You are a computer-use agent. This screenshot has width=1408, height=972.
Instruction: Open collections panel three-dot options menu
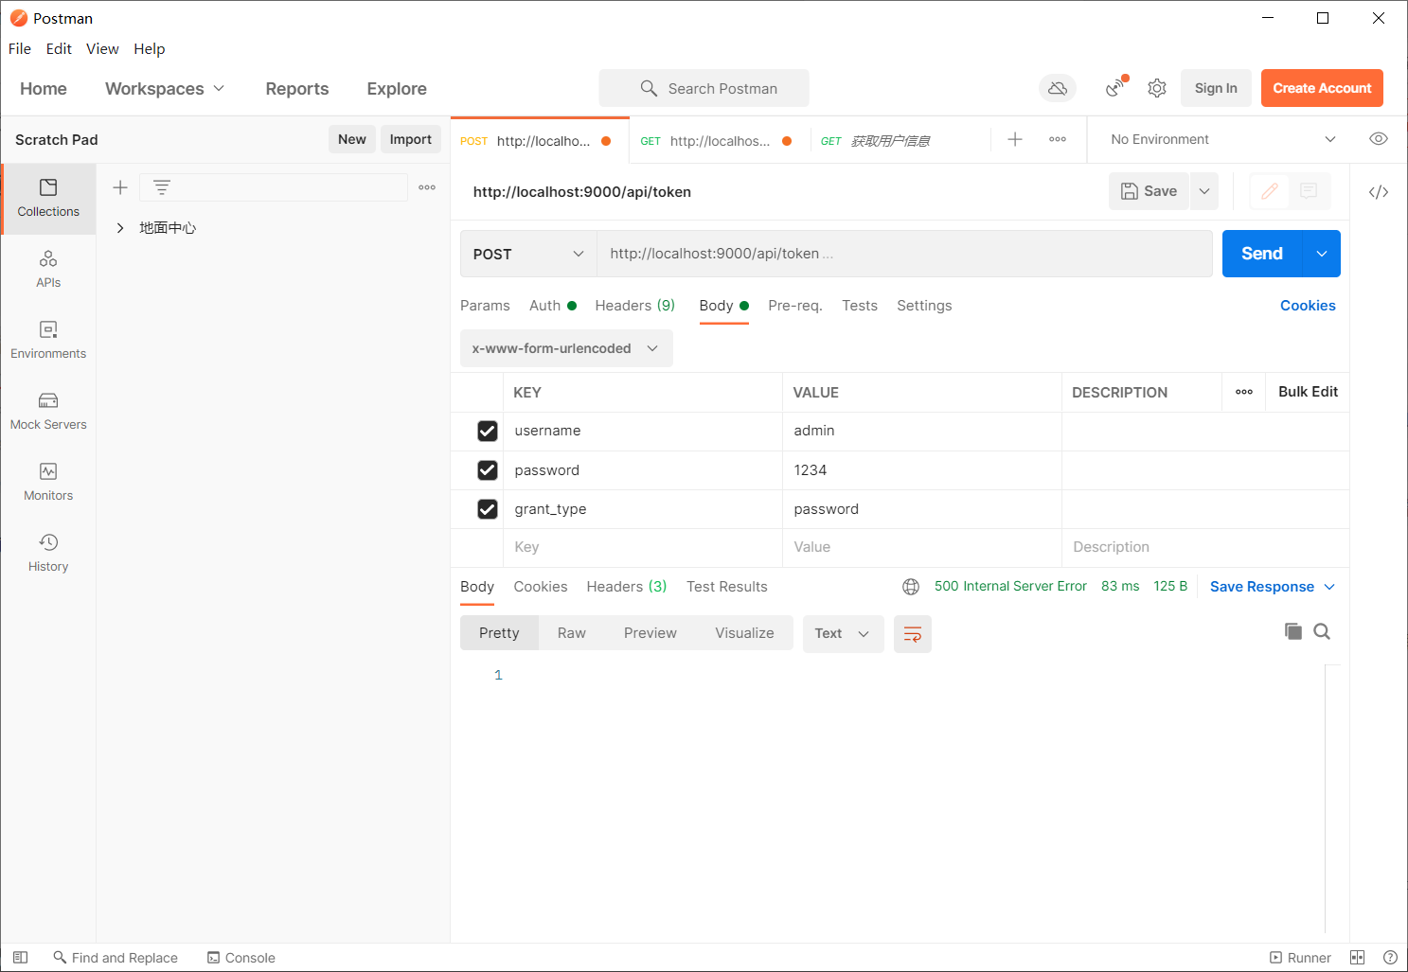(x=427, y=187)
